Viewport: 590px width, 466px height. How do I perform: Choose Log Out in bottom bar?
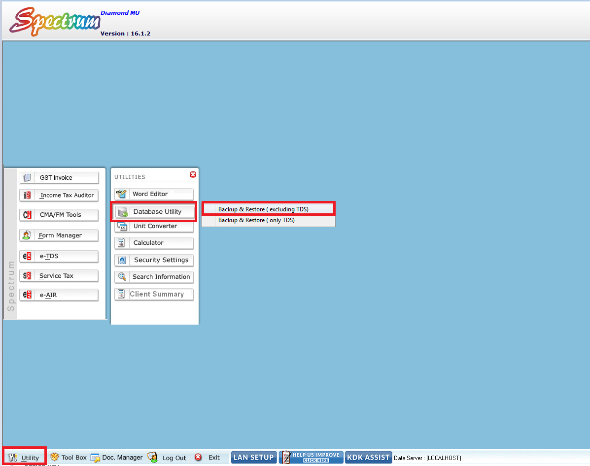point(167,458)
